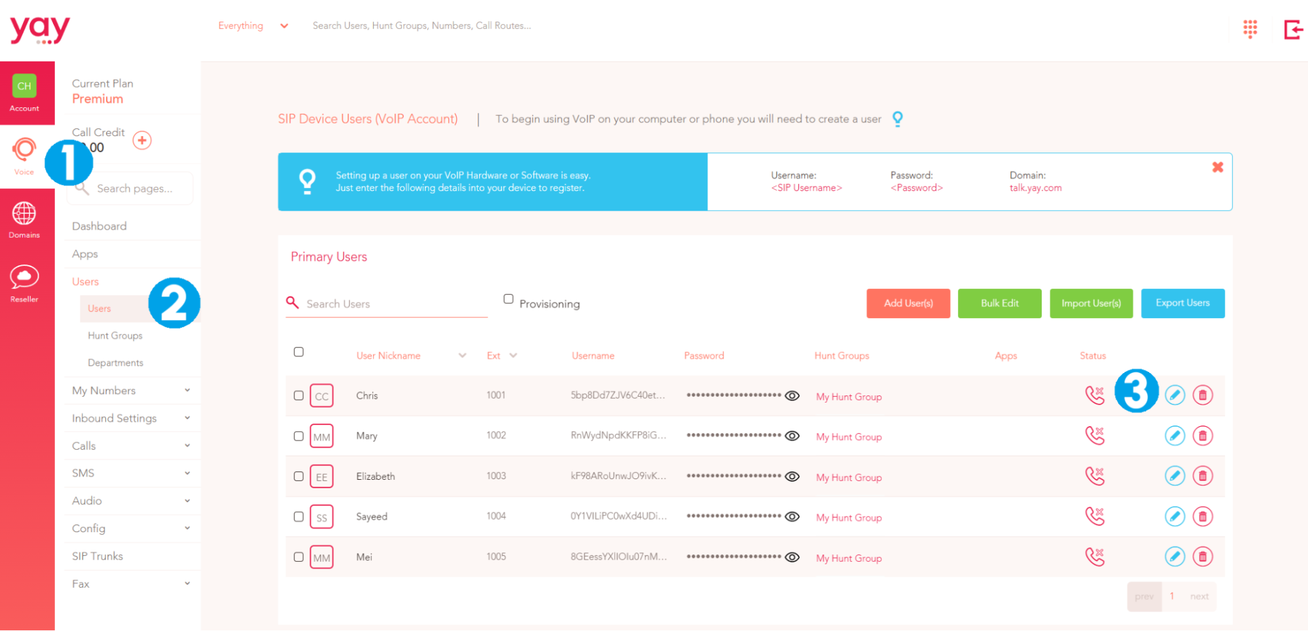Sort by the Ext column arrow
This screenshot has height=631, width=1308.
coord(514,355)
